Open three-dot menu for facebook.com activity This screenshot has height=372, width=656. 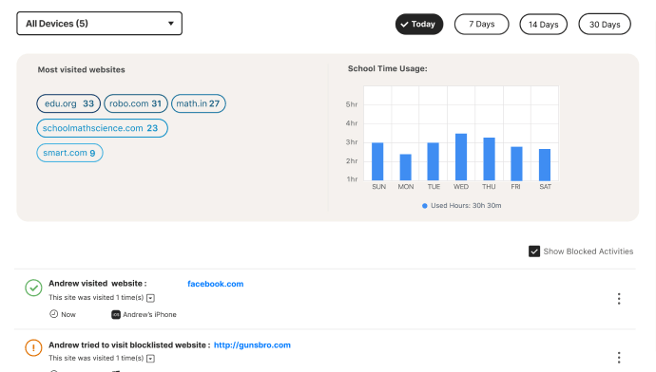click(619, 299)
